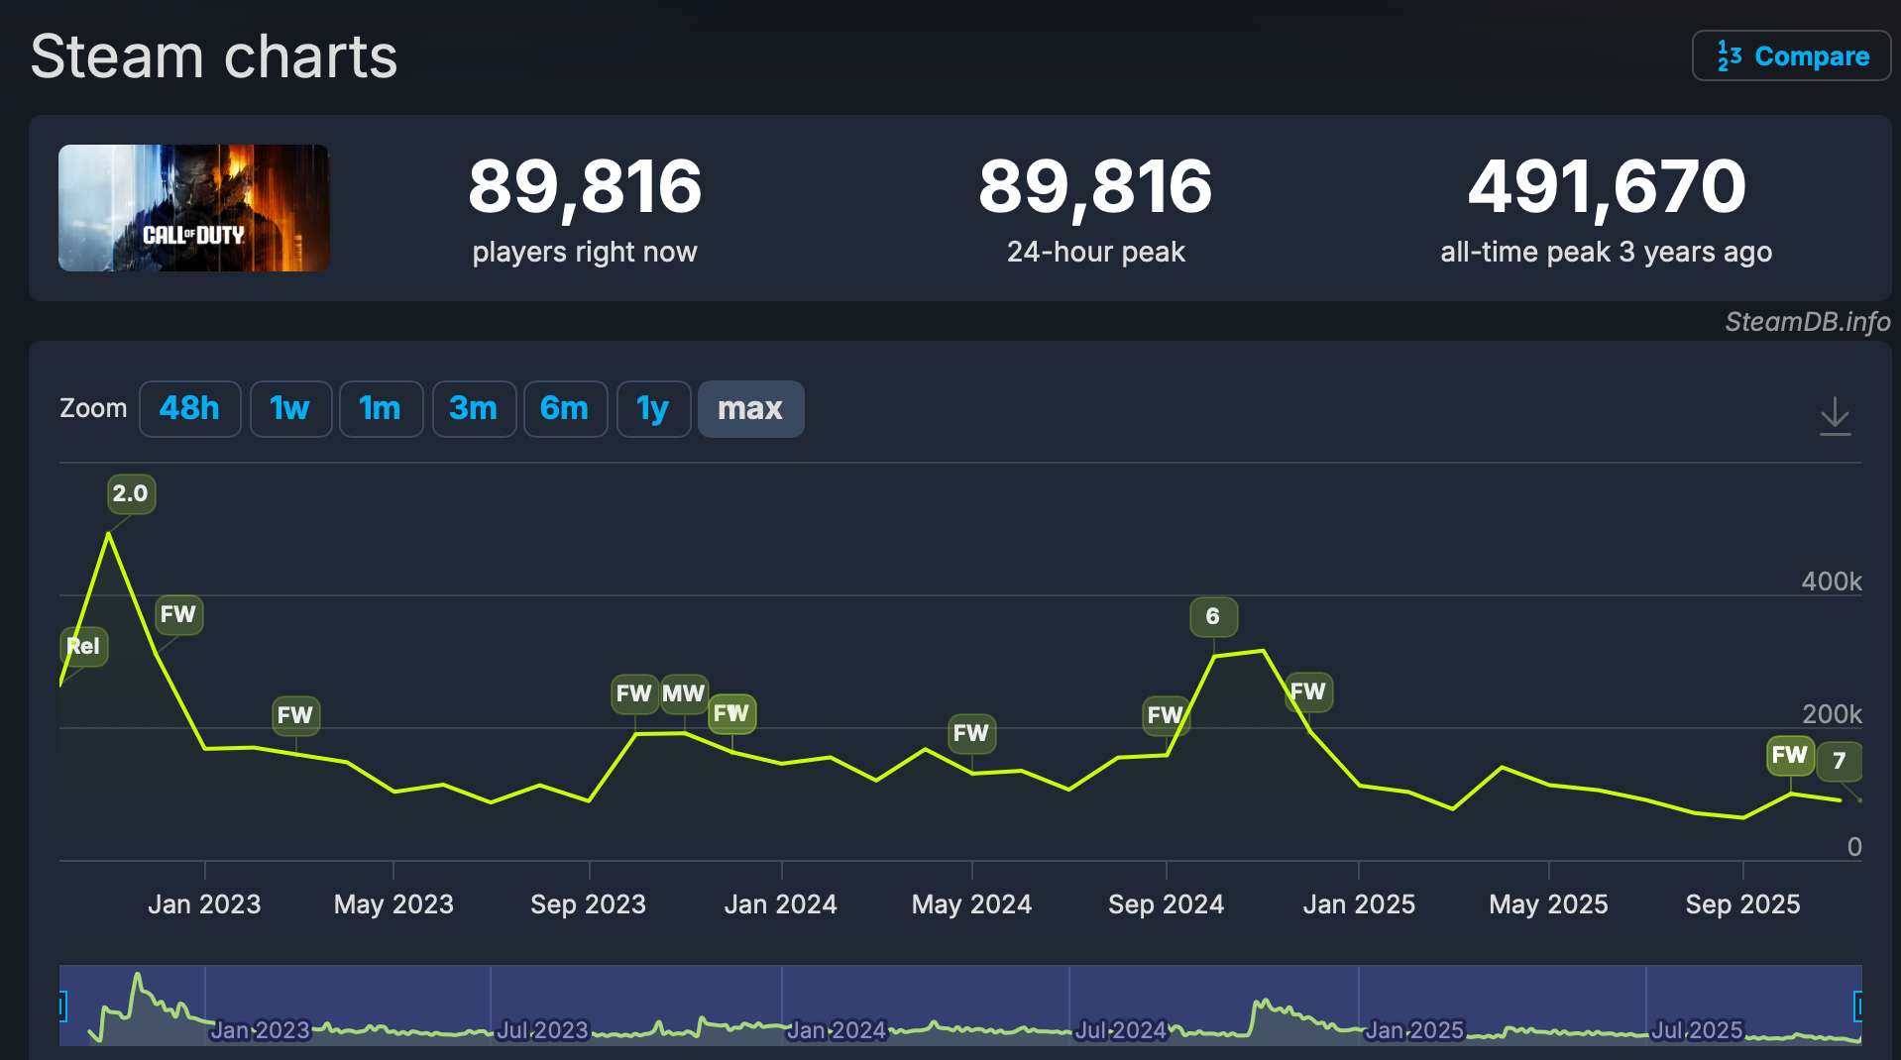The height and width of the screenshot is (1060, 1901).
Task: Select the max zoom range
Action: pyautogui.click(x=750, y=408)
